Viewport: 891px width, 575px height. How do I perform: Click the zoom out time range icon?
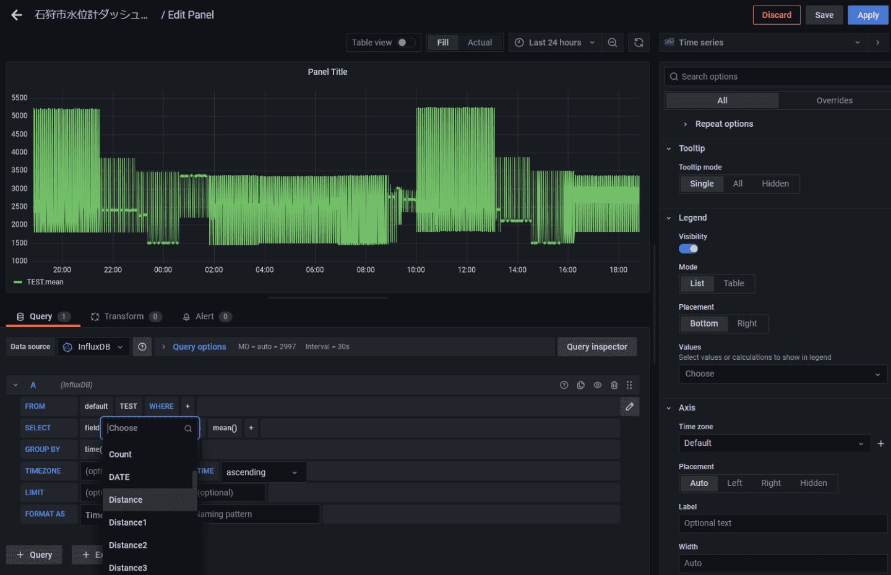pos(613,43)
